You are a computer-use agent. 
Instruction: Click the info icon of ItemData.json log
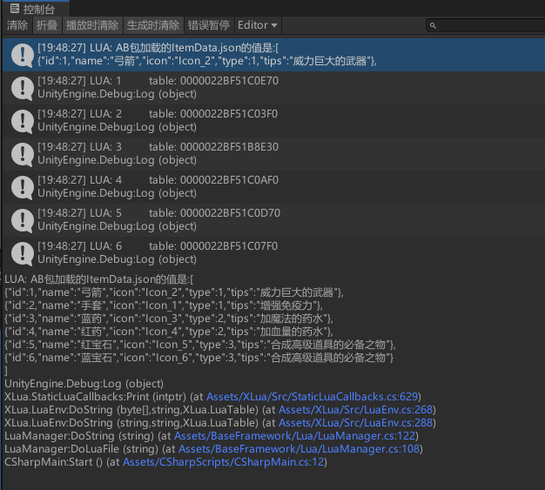(x=21, y=54)
